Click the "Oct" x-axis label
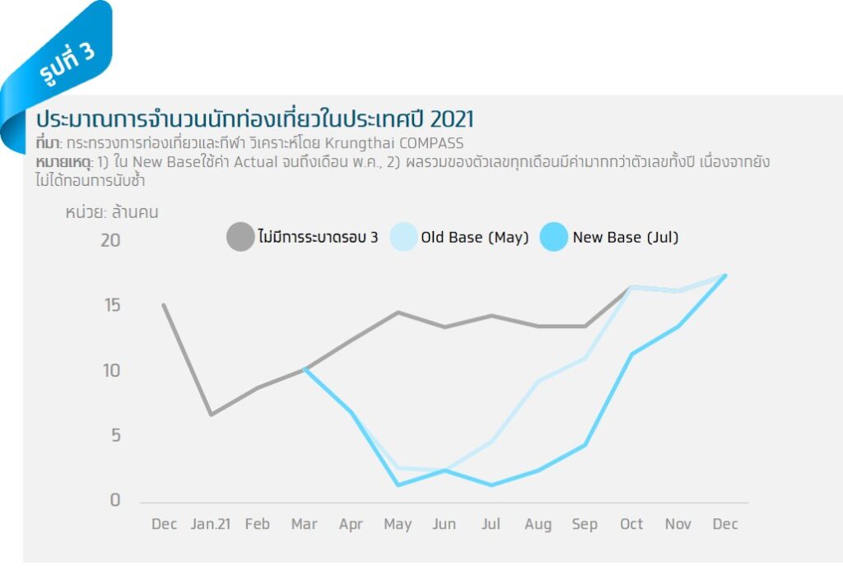 point(631,524)
